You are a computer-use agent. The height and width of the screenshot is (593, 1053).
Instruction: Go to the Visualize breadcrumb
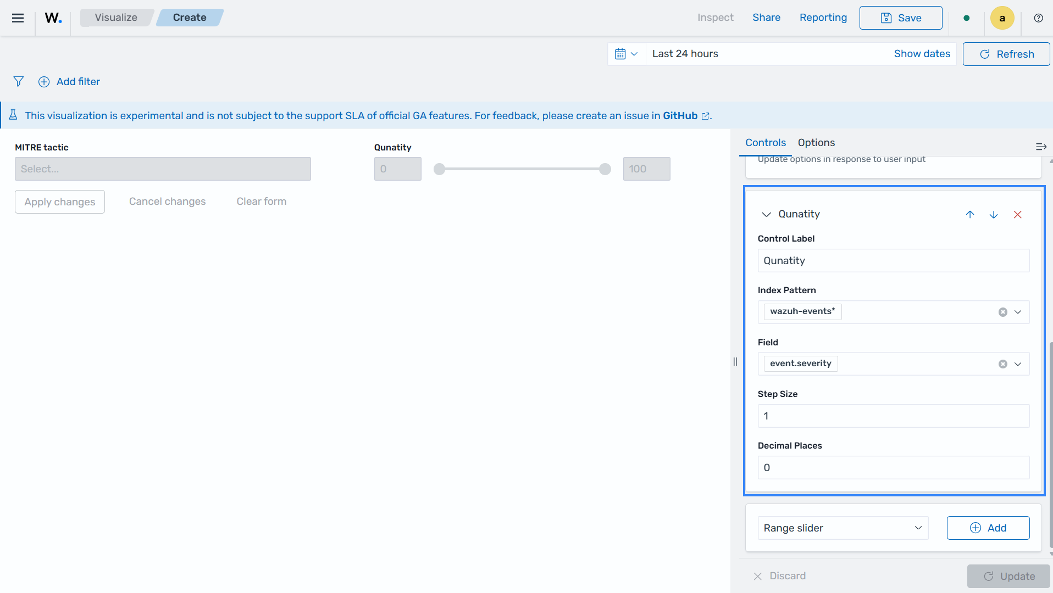pyautogui.click(x=116, y=18)
